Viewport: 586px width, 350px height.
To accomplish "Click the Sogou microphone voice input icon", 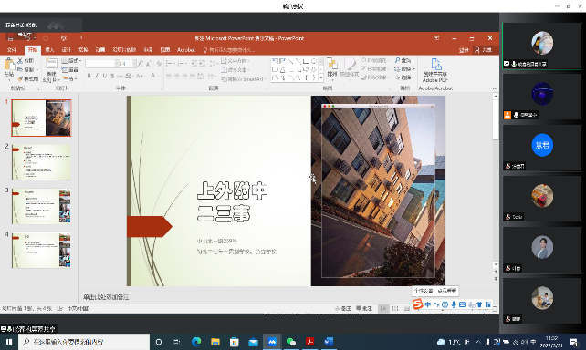I will [x=454, y=304].
